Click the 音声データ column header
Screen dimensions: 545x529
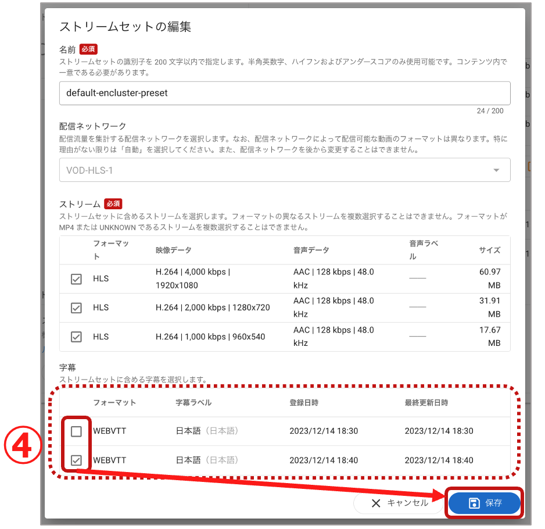pos(311,250)
